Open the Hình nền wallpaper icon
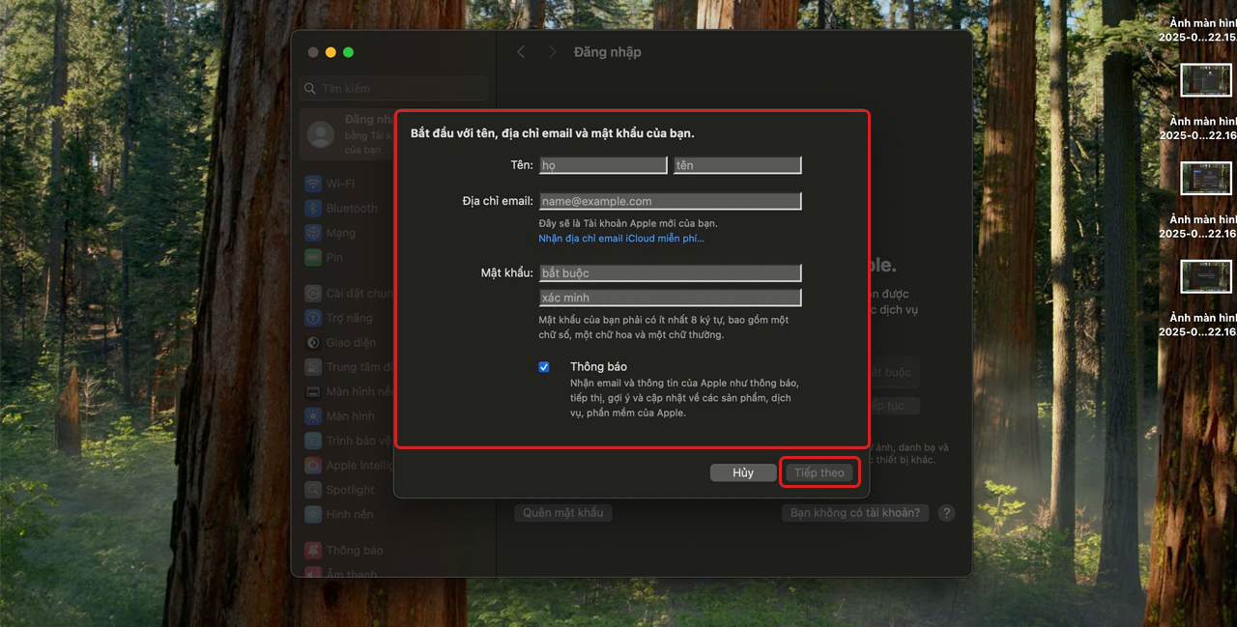The height and width of the screenshot is (627, 1237). [313, 514]
